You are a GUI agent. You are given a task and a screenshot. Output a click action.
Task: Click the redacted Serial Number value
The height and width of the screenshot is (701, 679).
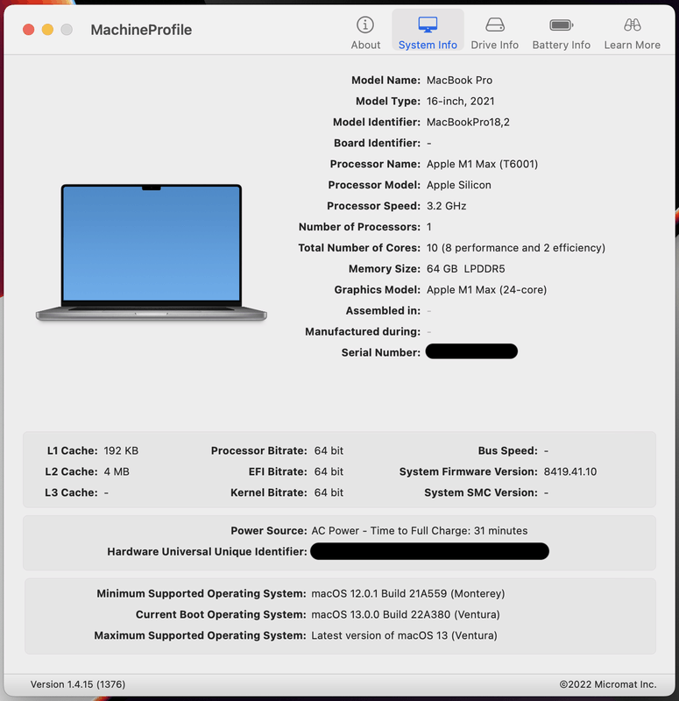tap(471, 351)
